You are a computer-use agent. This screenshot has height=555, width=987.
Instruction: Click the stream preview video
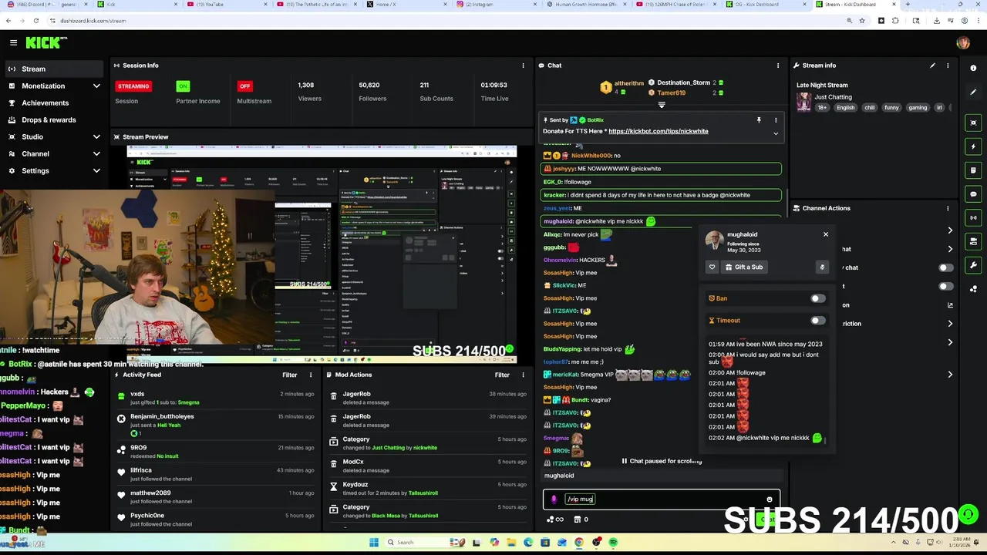click(x=322, y=253)
